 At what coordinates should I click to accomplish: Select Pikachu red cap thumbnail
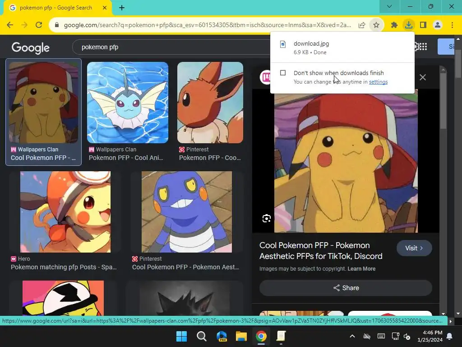[44, 103]
